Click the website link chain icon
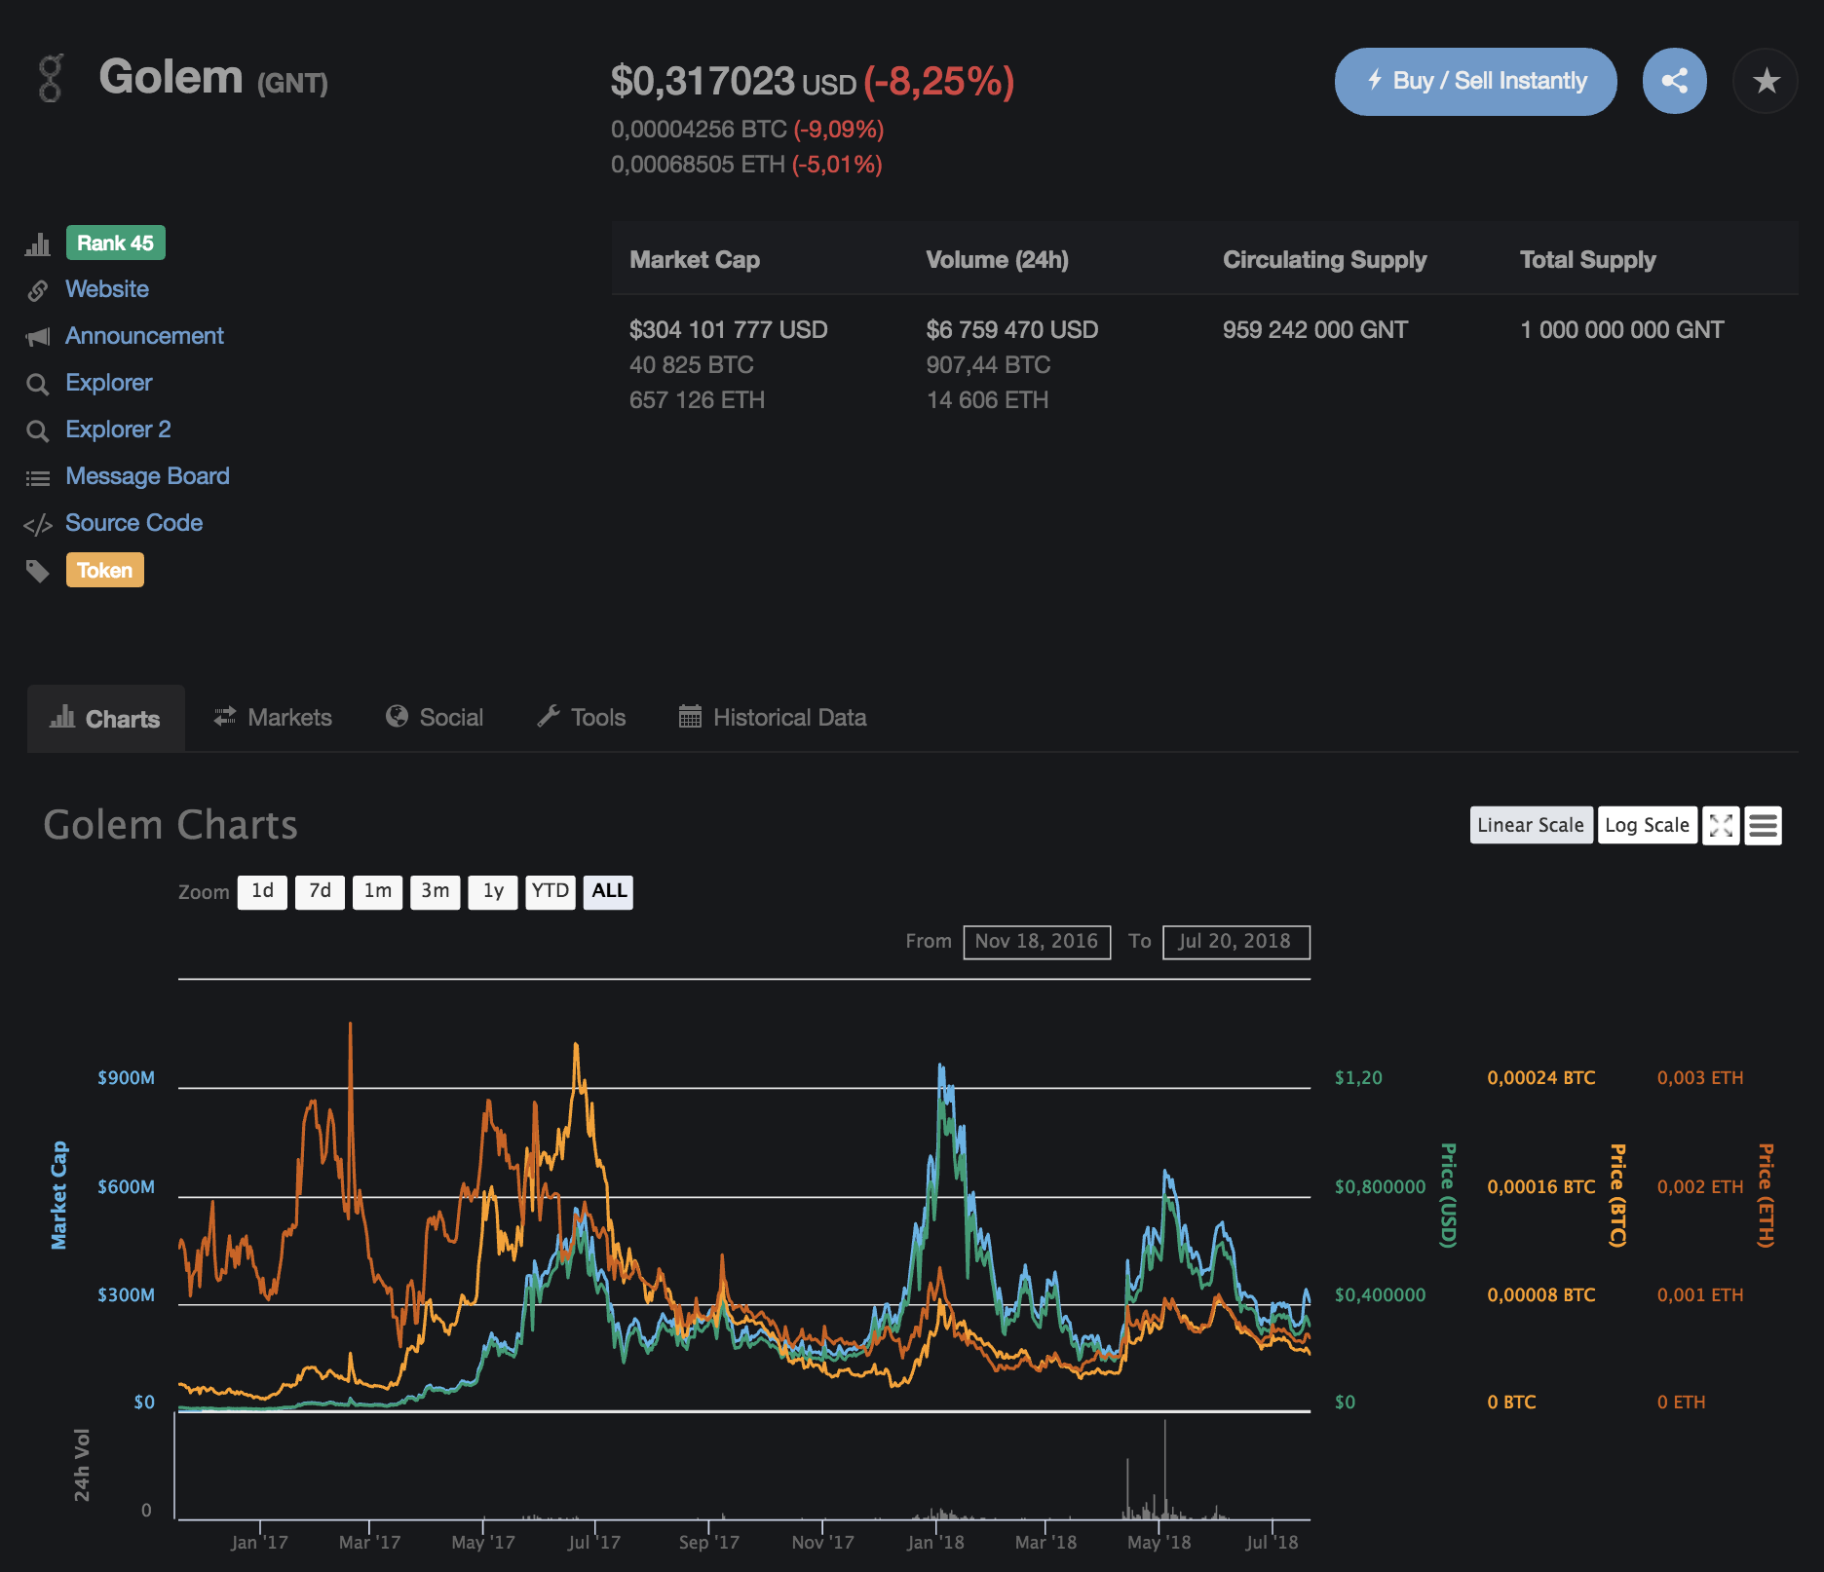 [38, 290]
